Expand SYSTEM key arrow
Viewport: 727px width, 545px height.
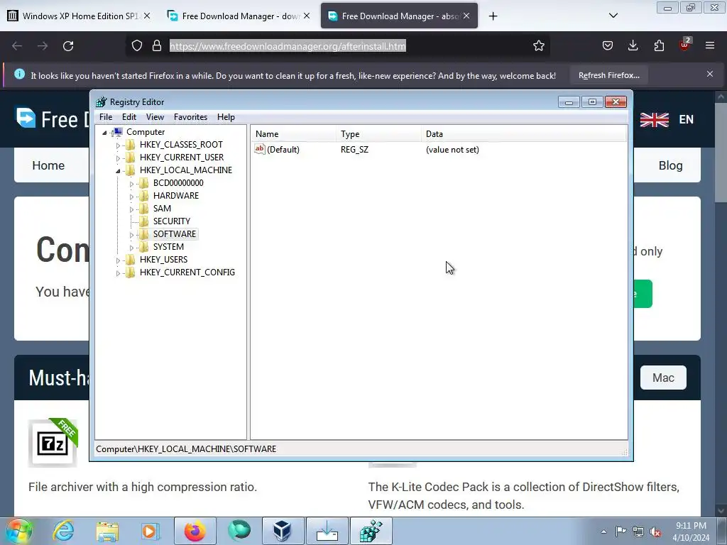pyautogui.click(x=131, y=248)
